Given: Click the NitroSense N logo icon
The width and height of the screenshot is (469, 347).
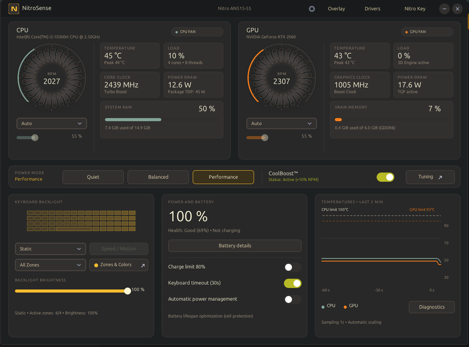Looking at the screenshot, I should coord(14,8).
